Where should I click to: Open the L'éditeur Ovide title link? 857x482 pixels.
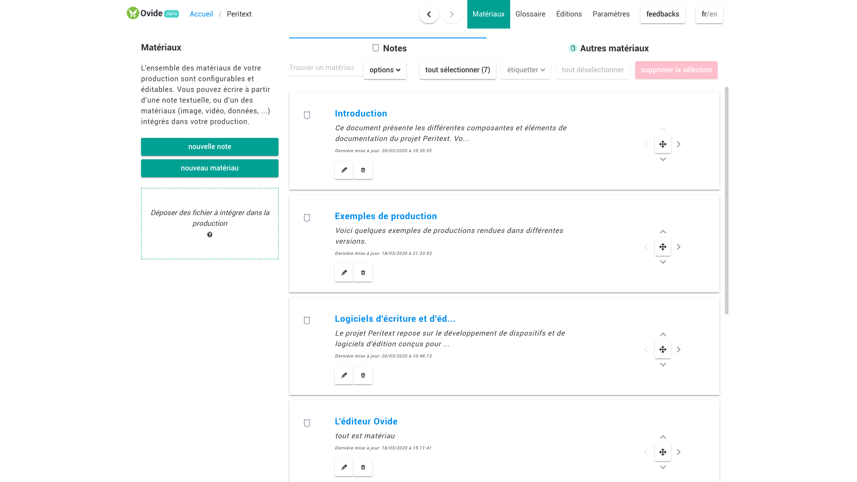pos(366,421)
